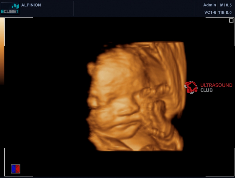235x178 pixels.
Task: Click the ECUBE 7 logo
Action: click(10, 9)
